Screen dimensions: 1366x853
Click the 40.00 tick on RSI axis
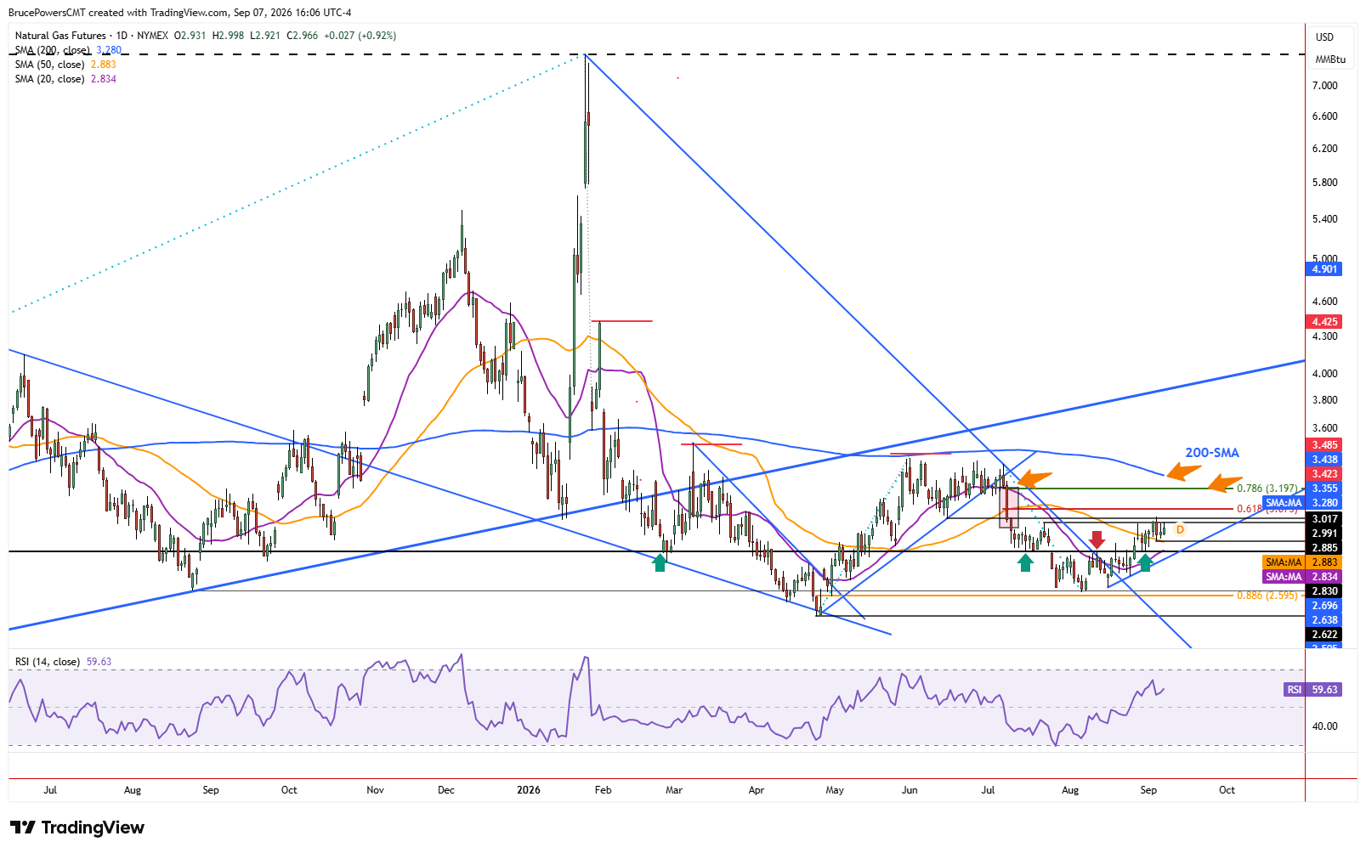coord(1324,726)
